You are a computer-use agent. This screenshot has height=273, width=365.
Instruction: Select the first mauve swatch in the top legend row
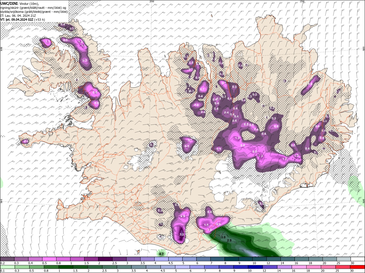[x=7, y=259]
